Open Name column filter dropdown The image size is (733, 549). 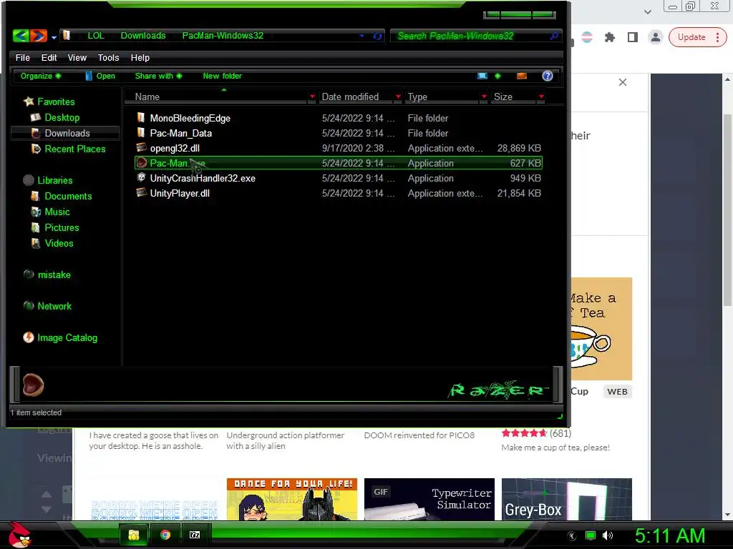click(312, 97)
